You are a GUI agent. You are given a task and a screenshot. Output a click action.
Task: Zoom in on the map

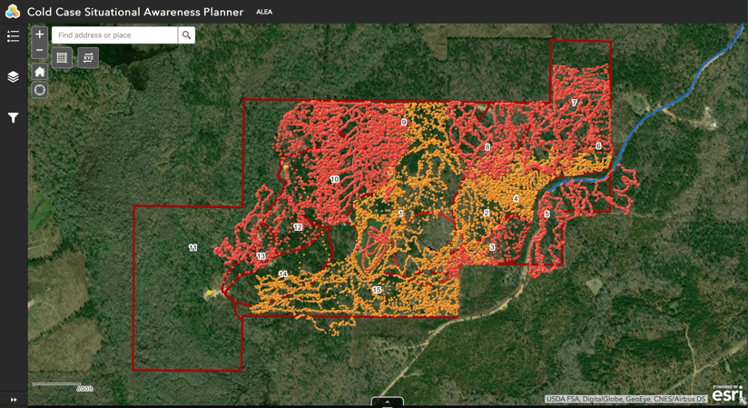(x=40, y=35)
